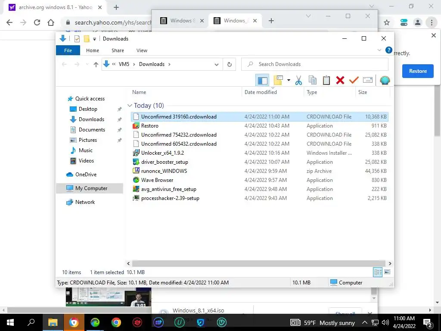Viewport: 441px width, 331px height.
Task: Select the driver_booster_setup file
Action: (260, 162)
